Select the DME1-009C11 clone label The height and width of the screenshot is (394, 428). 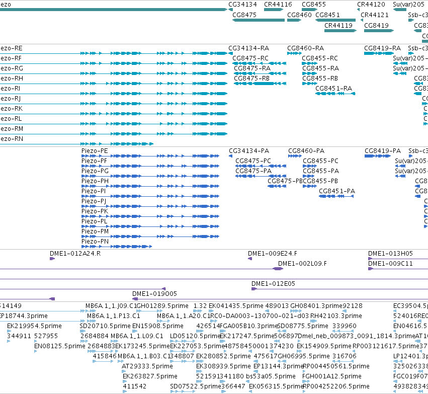tap(390, 264)
